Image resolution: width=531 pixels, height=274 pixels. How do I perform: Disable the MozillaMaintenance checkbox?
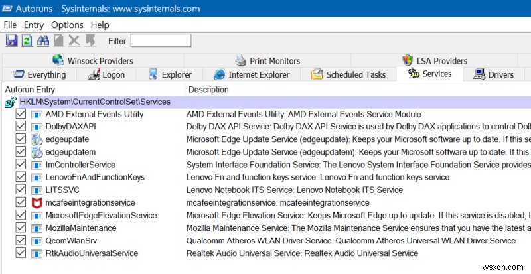(21, 228)
